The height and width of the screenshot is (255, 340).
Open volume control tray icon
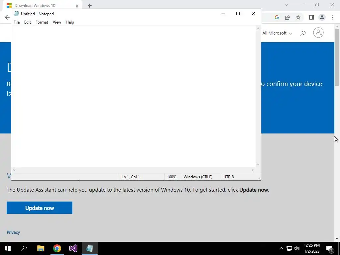pyautogui.click(x=297, y=248)
